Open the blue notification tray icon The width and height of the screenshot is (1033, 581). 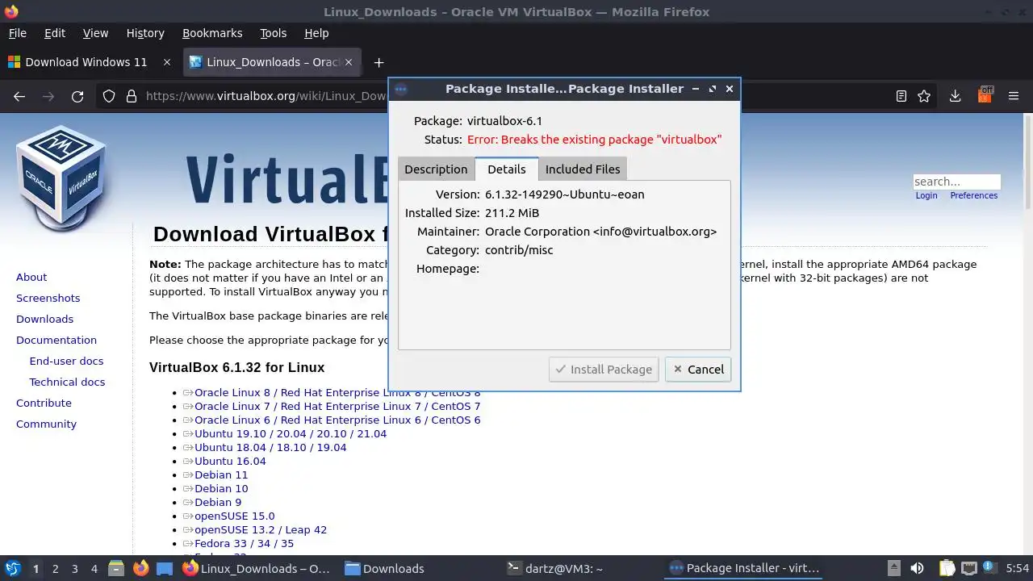(x=988, y=568)
